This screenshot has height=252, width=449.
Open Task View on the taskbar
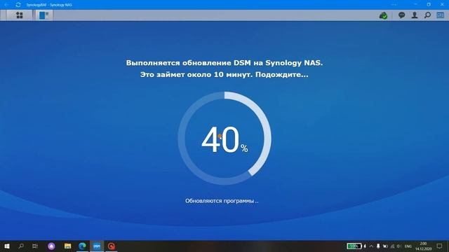pos(35,246)
